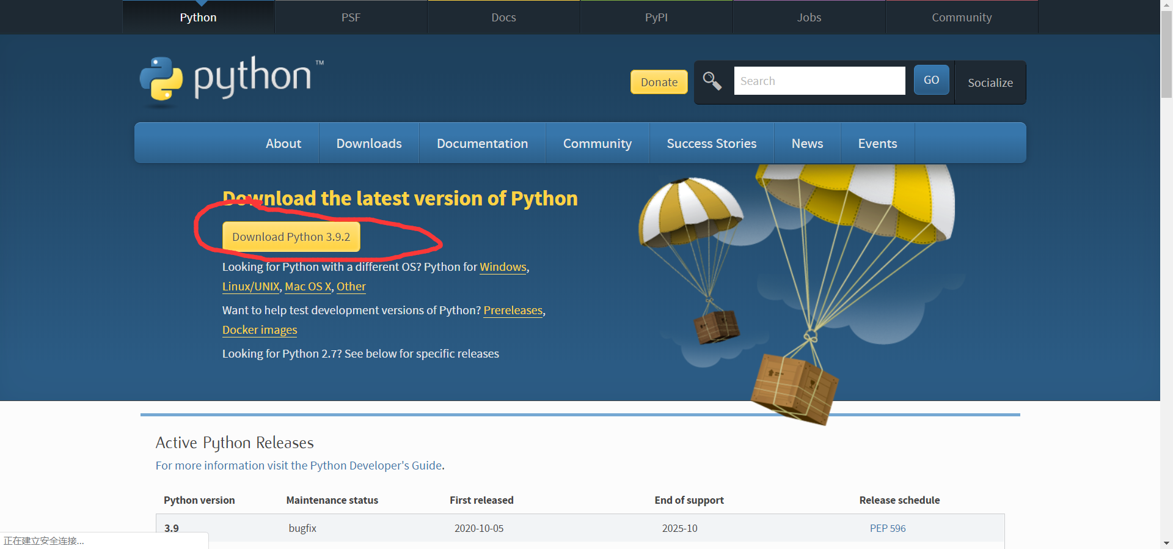Click the 'Release schedule' column header
Screen dimensions: 1173x549
click(899, 500)
